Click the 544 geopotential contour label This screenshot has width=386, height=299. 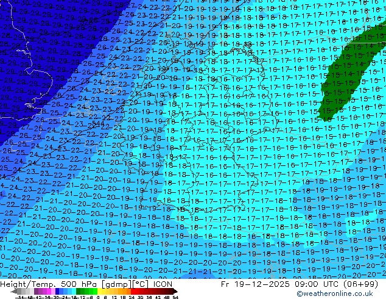click(x=98, y=123)
